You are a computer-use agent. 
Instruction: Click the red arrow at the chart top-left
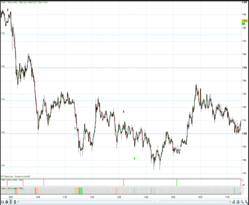point(8,10)
